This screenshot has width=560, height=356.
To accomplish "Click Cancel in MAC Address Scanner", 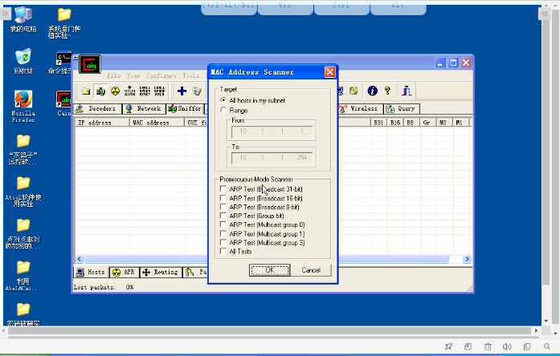I will (x=311, y=270).
